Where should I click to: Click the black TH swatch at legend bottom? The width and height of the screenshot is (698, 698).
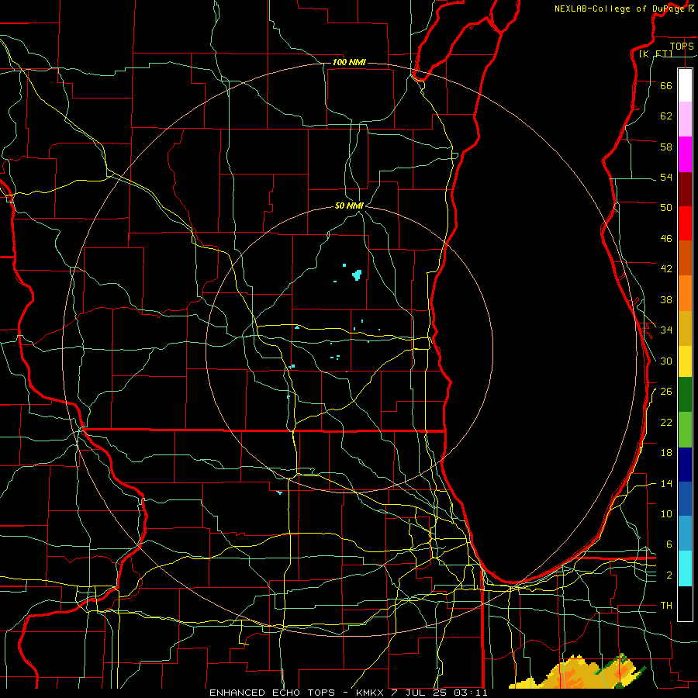pyautogui.click(x=685, y=603)
